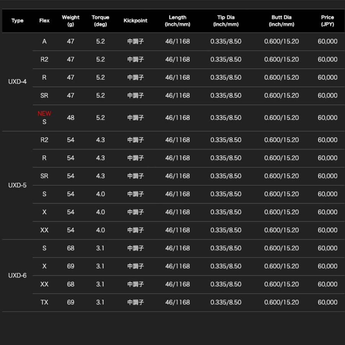Select the UXD-6 type label
Image resolution: width=345 pixels, height=345 pixels.
pyautogui.click(x=17, y=276)
